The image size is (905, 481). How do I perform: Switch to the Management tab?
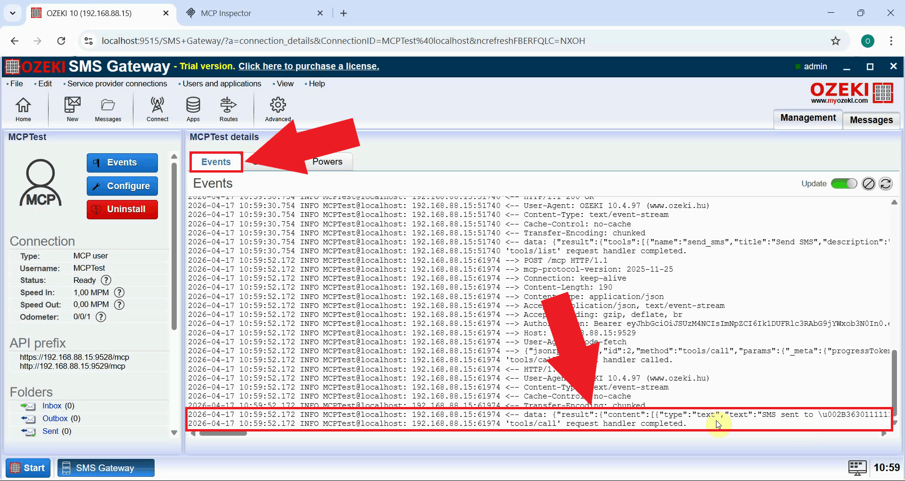click(x=808, y=118)
